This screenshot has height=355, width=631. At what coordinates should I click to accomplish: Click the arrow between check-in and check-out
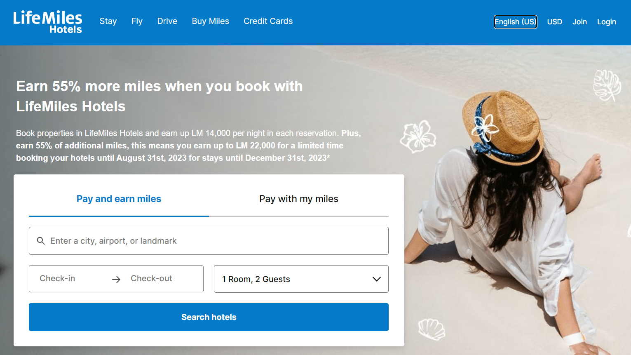116,280
